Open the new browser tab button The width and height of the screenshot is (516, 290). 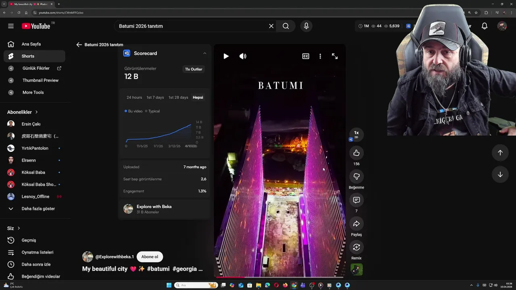(x=59, y=4)
